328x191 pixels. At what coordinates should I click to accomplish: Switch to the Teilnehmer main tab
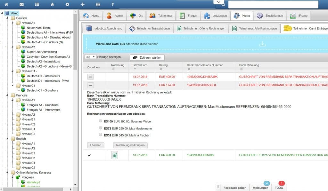(x=161, y=16)
